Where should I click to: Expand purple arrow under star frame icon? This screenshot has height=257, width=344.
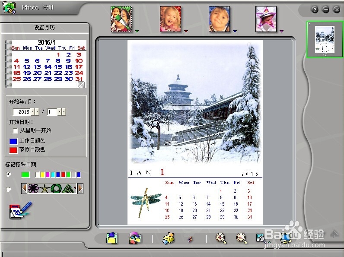tap(281, 31)
